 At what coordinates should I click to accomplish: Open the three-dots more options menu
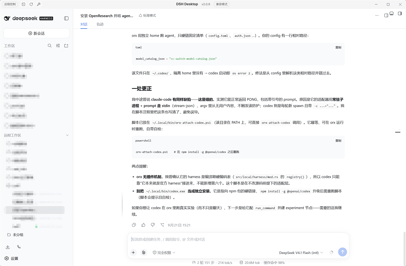377,15
